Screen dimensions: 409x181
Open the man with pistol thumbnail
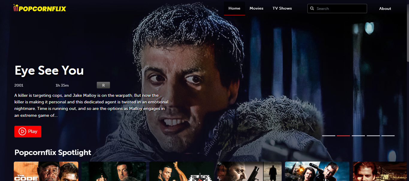[x=249, y=171]
